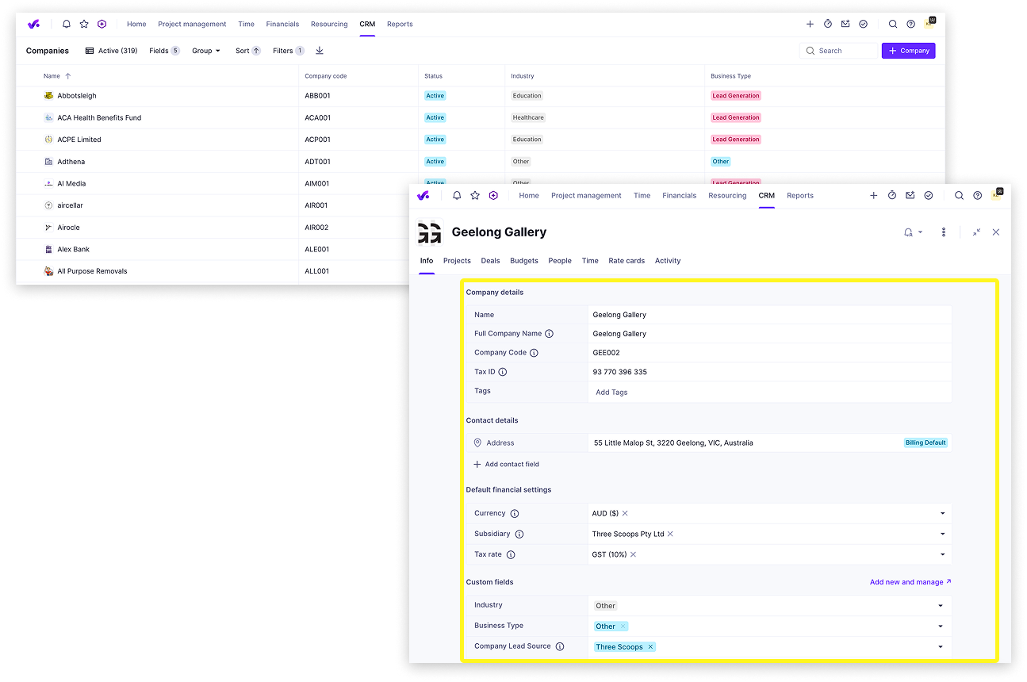
Task: Expand the Subsidiary dropdown arrow
Action: click(943, 534)
